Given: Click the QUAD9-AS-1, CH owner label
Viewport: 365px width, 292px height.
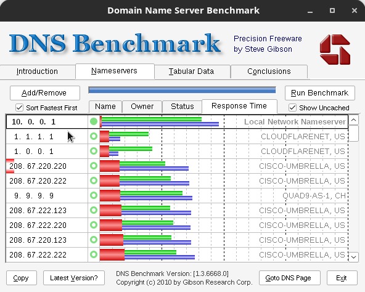Looking at the screenshot, I should 314,196.
